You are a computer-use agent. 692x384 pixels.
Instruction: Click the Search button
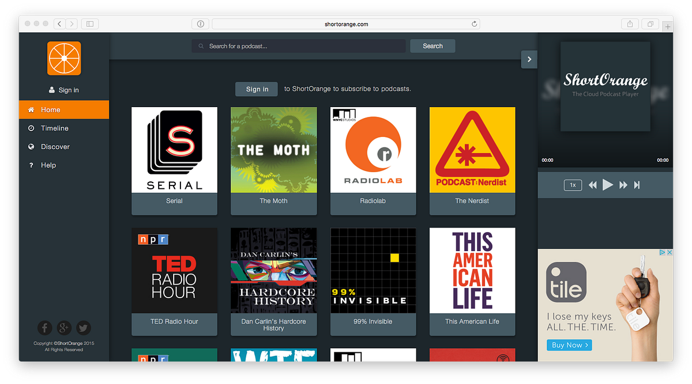point(432,46)
